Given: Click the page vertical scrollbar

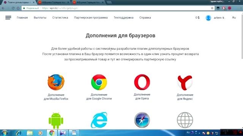Looking at the screenshot, I should (x=242, y=36).
